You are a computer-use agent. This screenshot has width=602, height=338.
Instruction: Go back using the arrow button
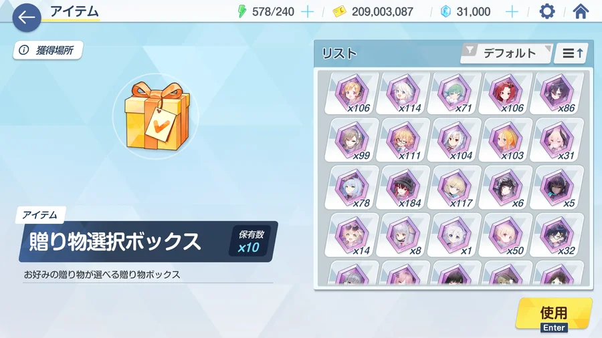27,17
